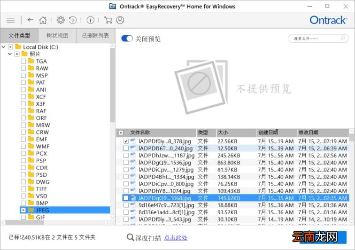Select the VSD folder in tree
Viewport: 355px width, 250px height.
pyautogui.click(x=42, y=196)
